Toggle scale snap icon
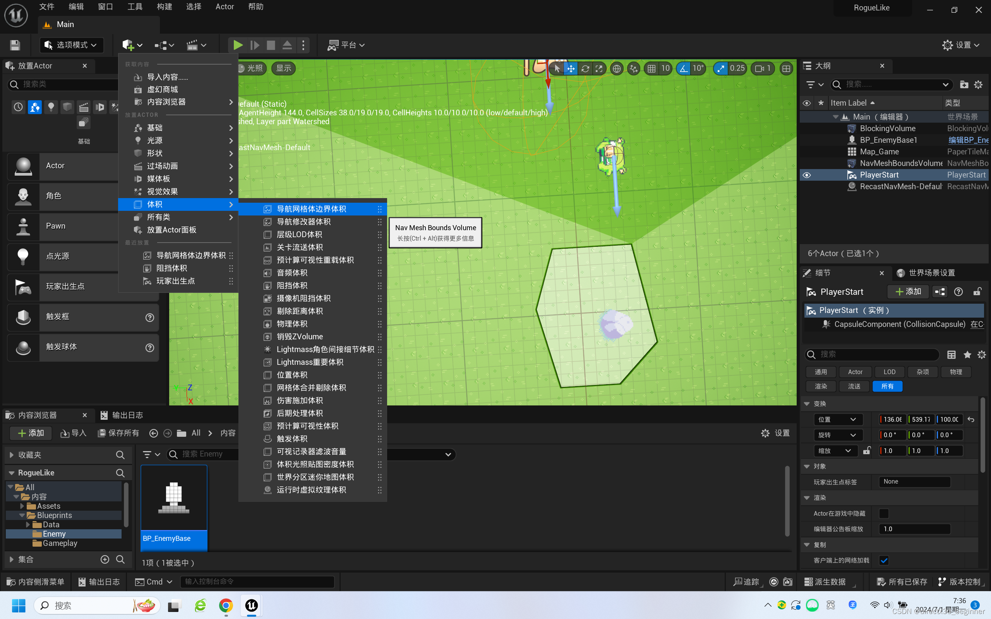The image size is (991, 619). (x=720, y=68)
